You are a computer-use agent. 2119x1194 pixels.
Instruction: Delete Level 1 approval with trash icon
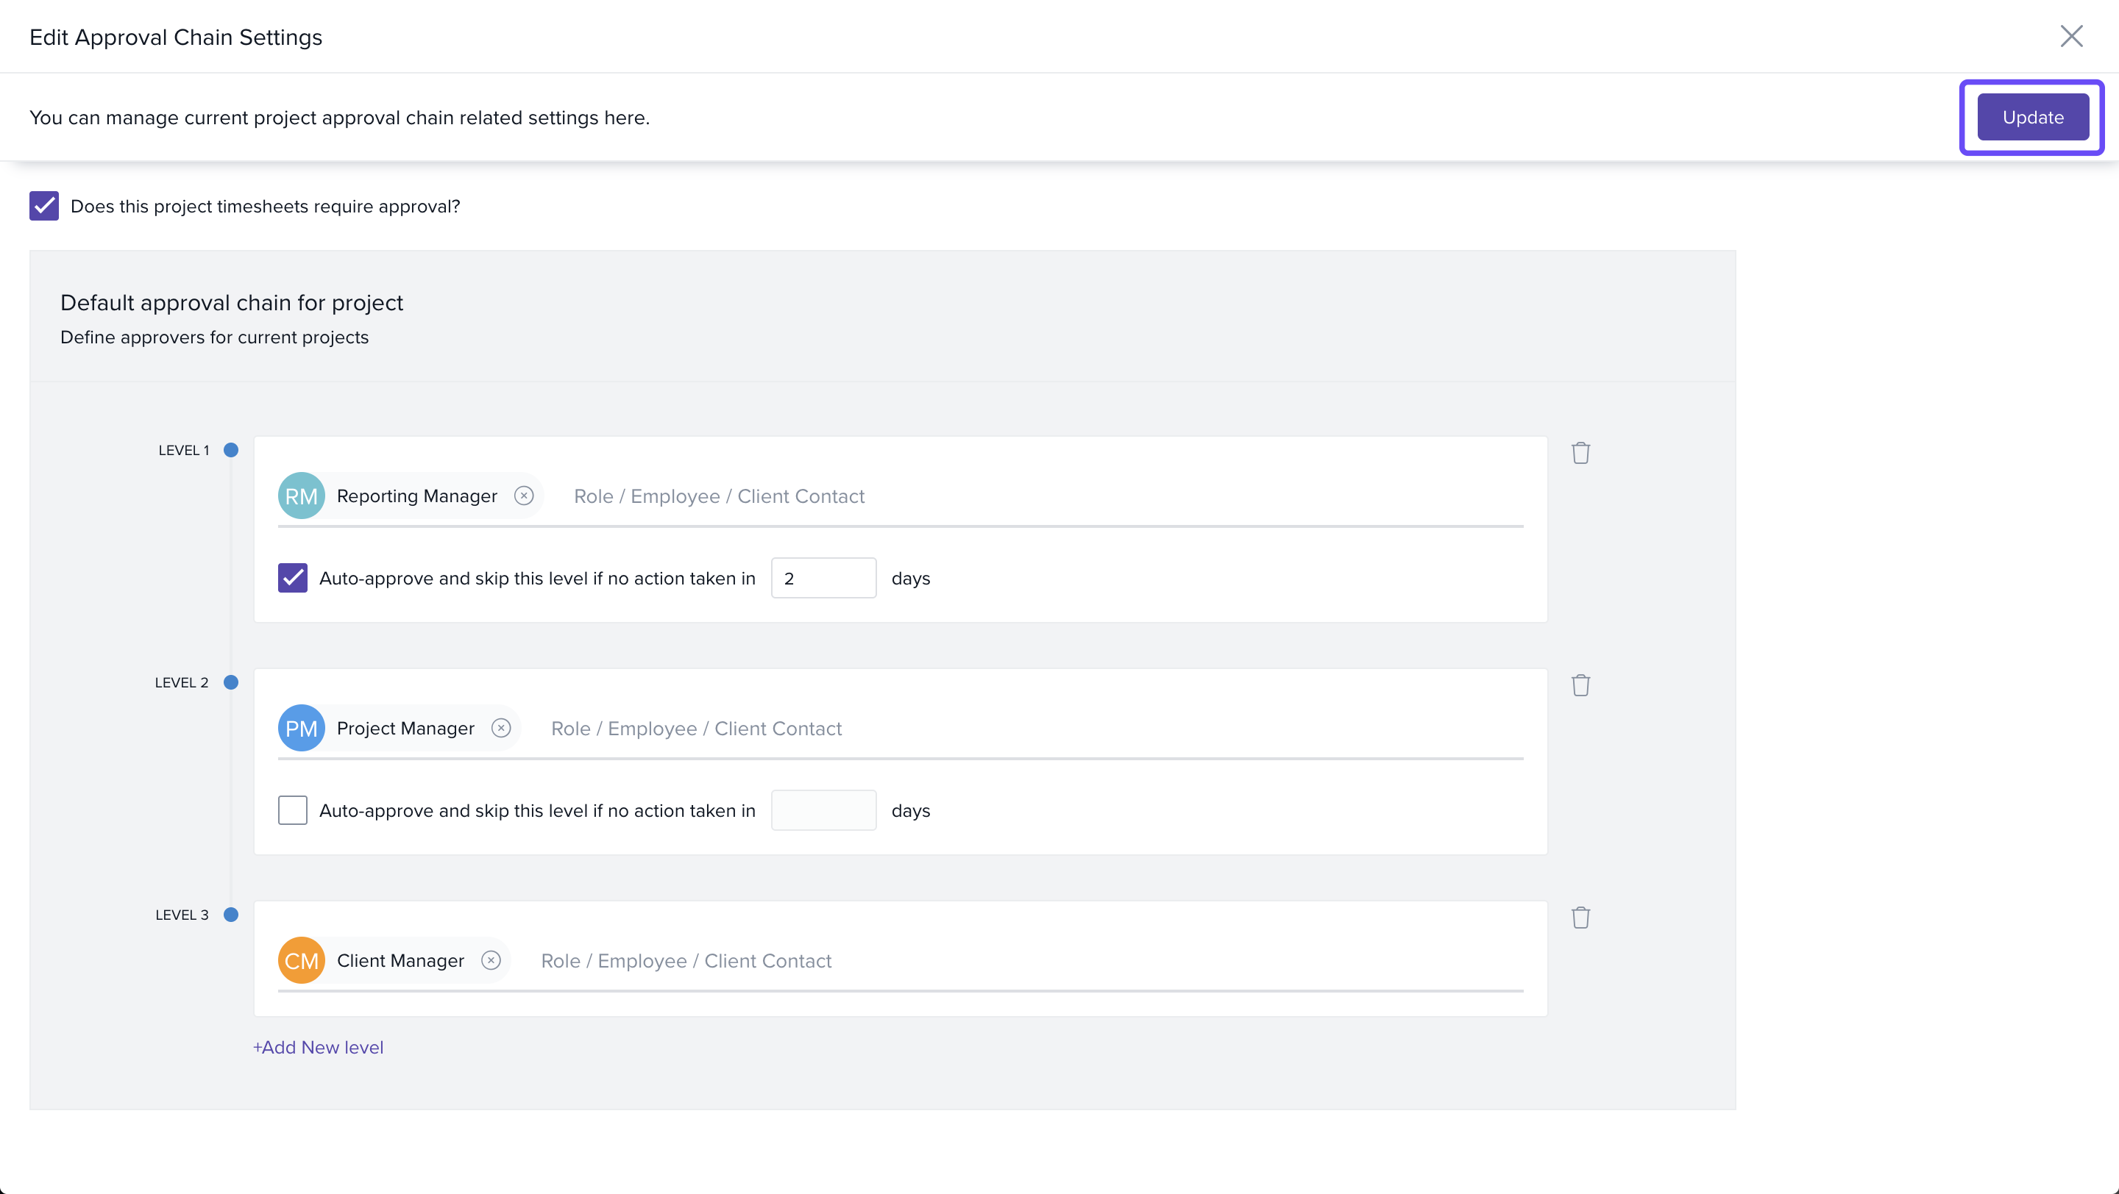click(x=1580, y=453)
